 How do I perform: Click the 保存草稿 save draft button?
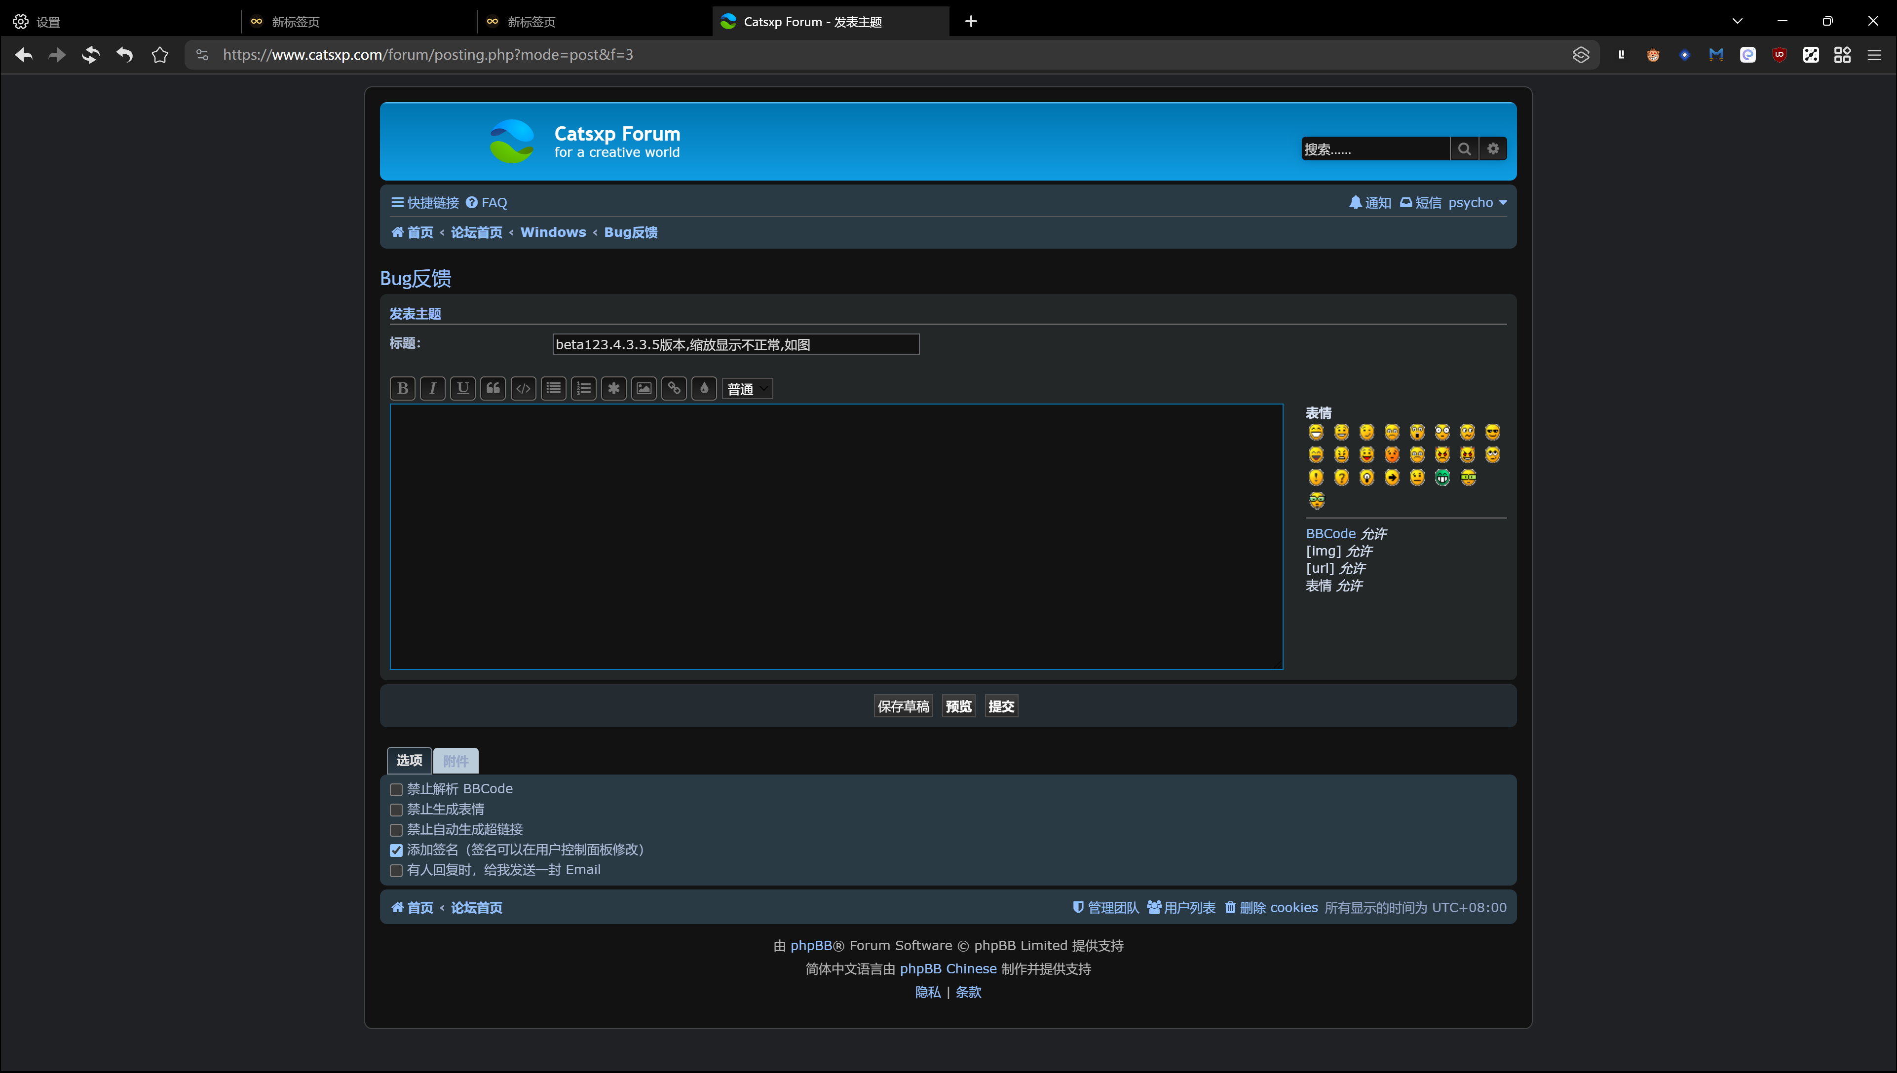(903, 706)
